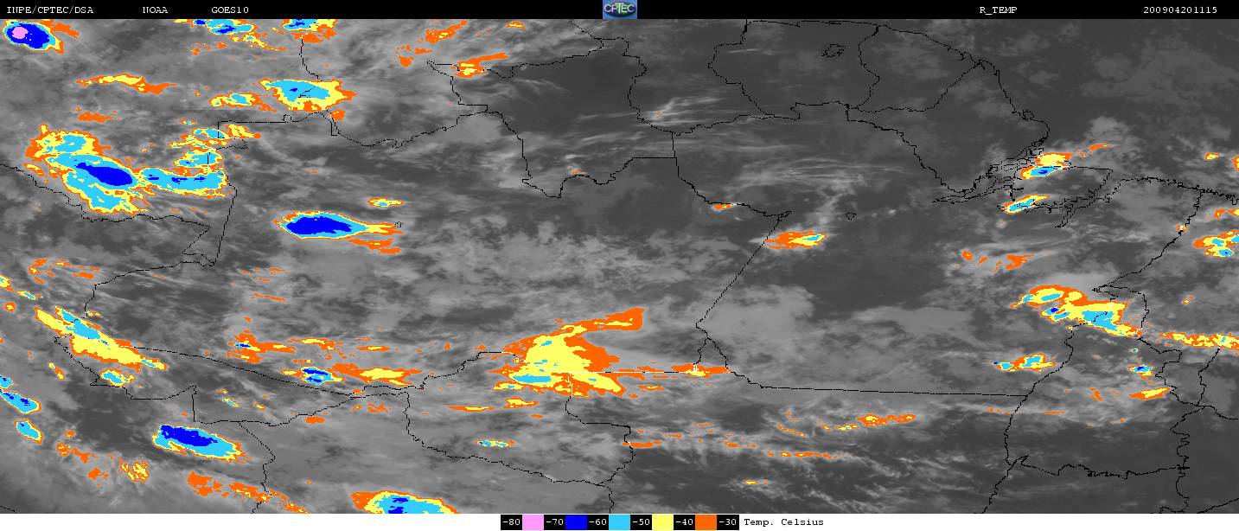Click the pink legend color swatch
Image resolution: width=1239 pixels, height=531 pixels.
coord(533,522)
